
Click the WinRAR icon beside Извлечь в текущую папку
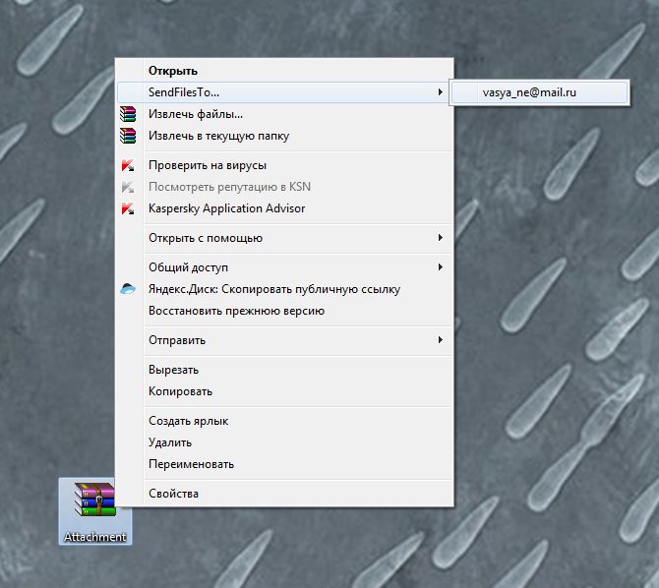coord(128,136)
